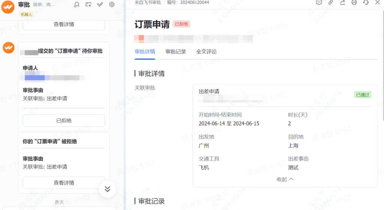Open chat search in the 审批 bot header
This screenshot has height=210, width=384.
(x=76, y=4)
